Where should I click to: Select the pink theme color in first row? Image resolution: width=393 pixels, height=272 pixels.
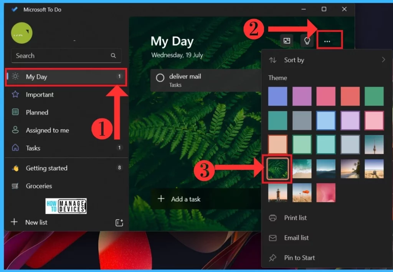pos(326,96)
